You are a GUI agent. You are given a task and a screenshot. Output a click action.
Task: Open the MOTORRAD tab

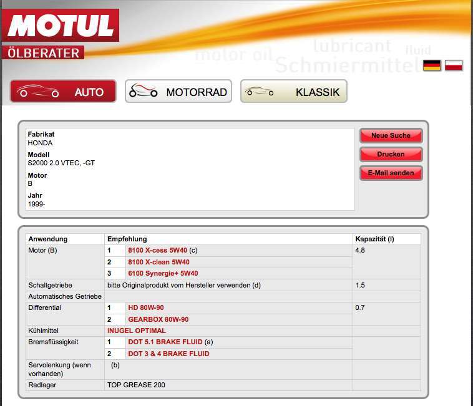click(178, 92)
